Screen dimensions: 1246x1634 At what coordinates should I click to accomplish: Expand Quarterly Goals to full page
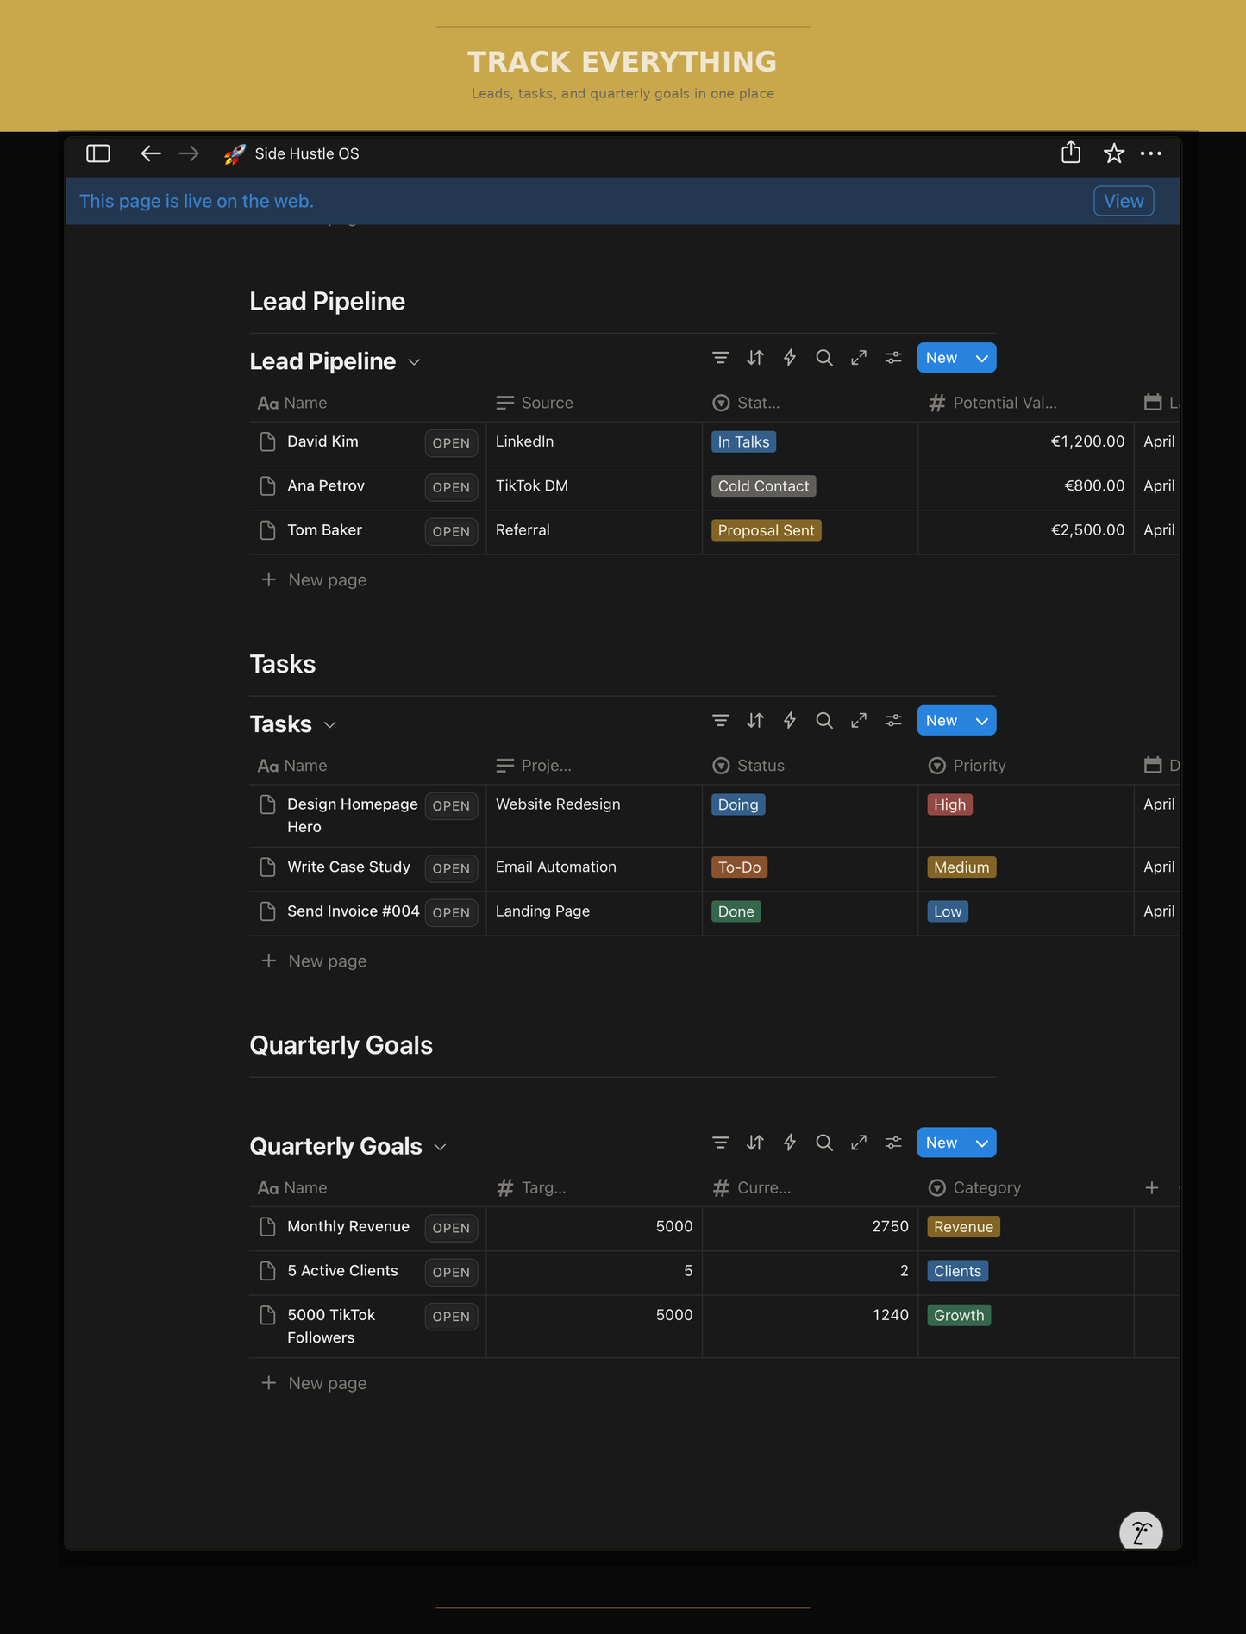coord(859,1143)
